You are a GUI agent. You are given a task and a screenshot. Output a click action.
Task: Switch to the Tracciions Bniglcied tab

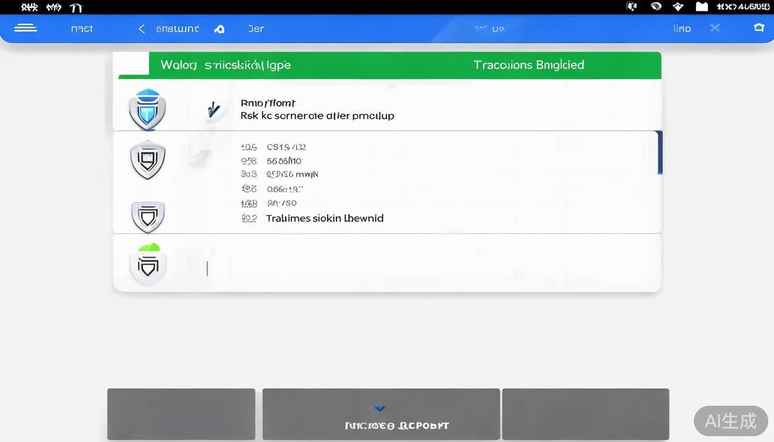click(528, 65)
